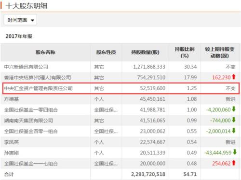Click red up arrow beside 254,062

click(x=234, y=163)
